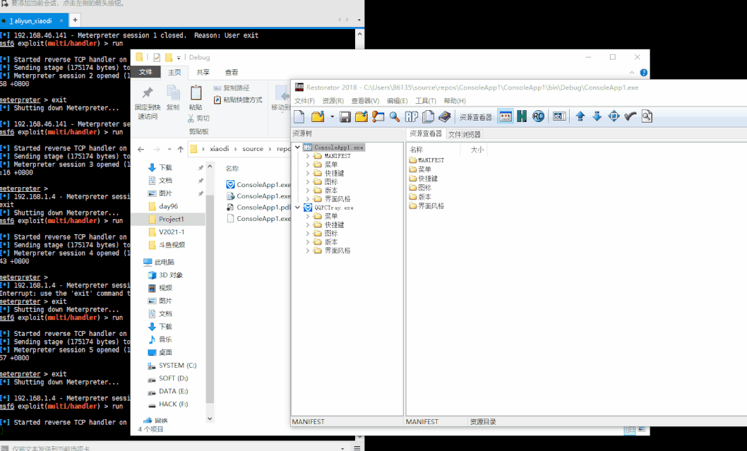Click the 粘贴 paste button in Explorer ribbon
747x451 pixels.
pos(196,98)
